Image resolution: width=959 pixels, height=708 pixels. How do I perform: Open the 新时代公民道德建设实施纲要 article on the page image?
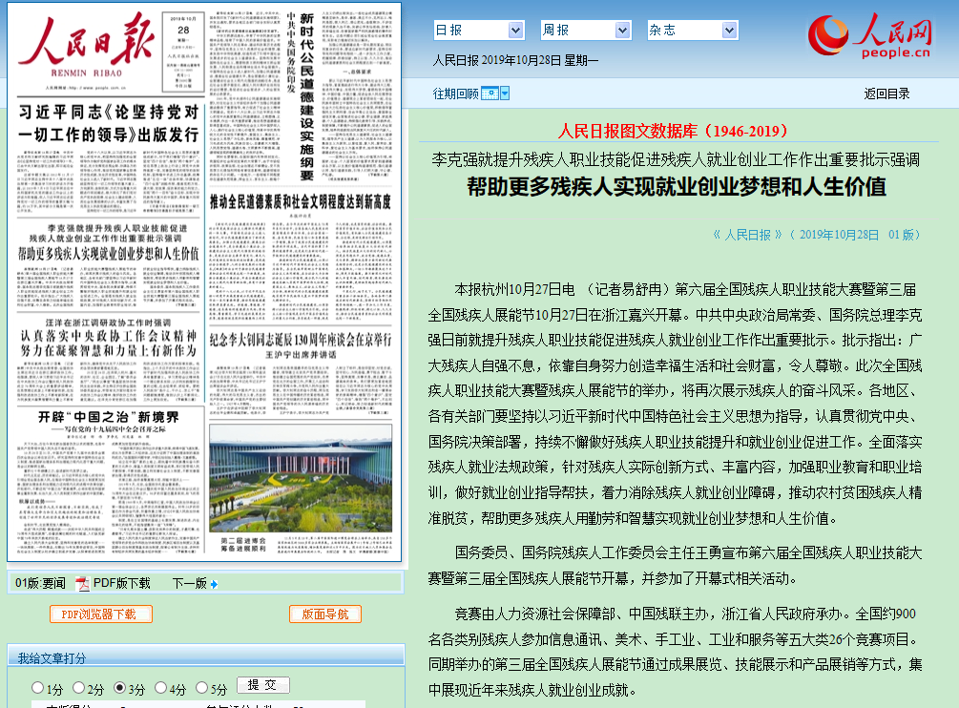[306, 96]
